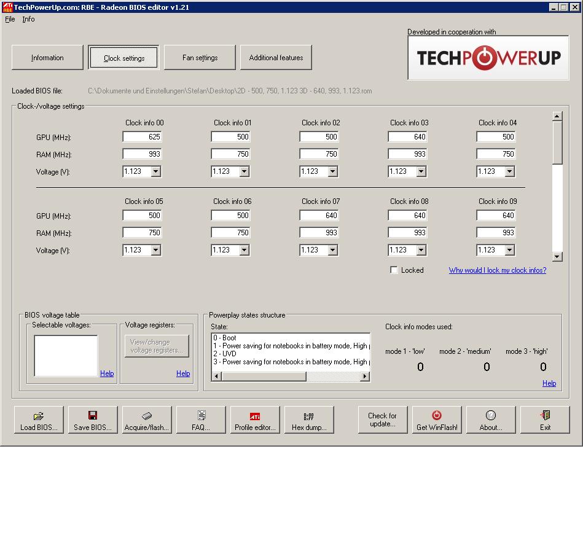
Task: Click Clock info 07 GPU MHz field
Action: [x=319, y=215]
